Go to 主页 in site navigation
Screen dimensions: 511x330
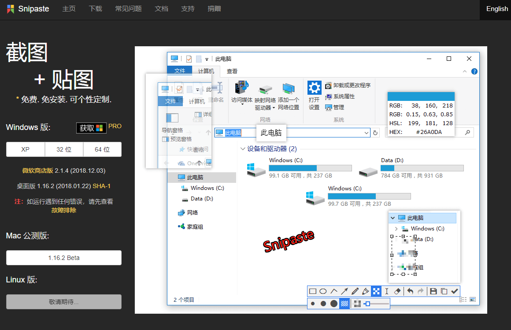(69, 9)
